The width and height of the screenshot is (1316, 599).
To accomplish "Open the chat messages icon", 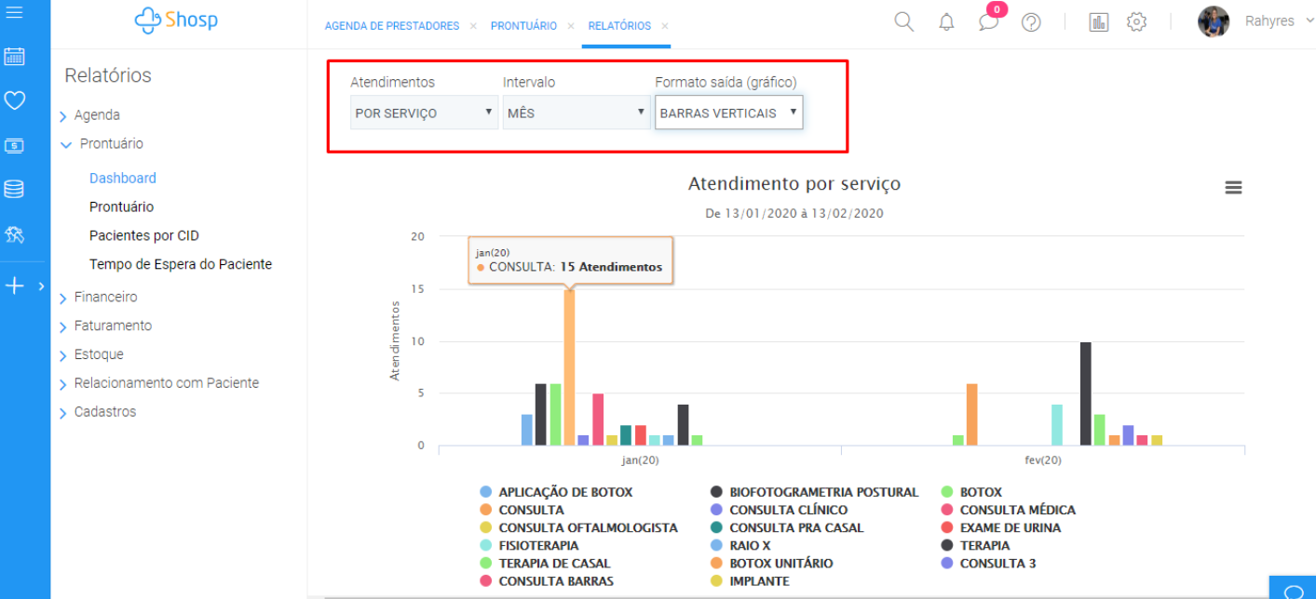I will [x=988, y=22].
